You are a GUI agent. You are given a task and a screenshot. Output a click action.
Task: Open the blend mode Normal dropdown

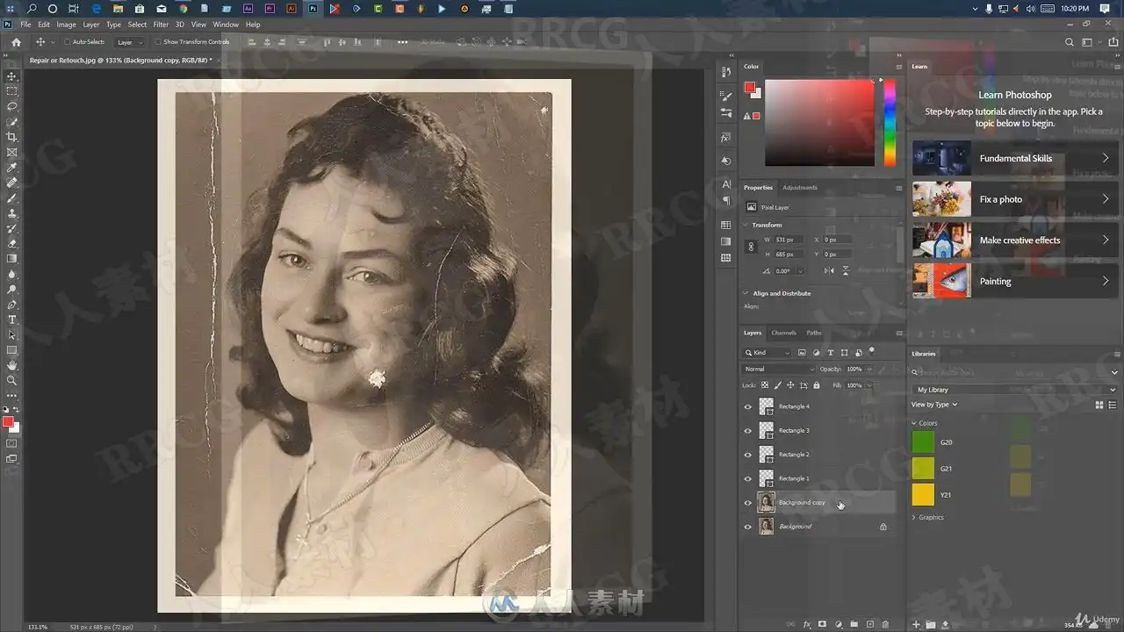[778, 369]
